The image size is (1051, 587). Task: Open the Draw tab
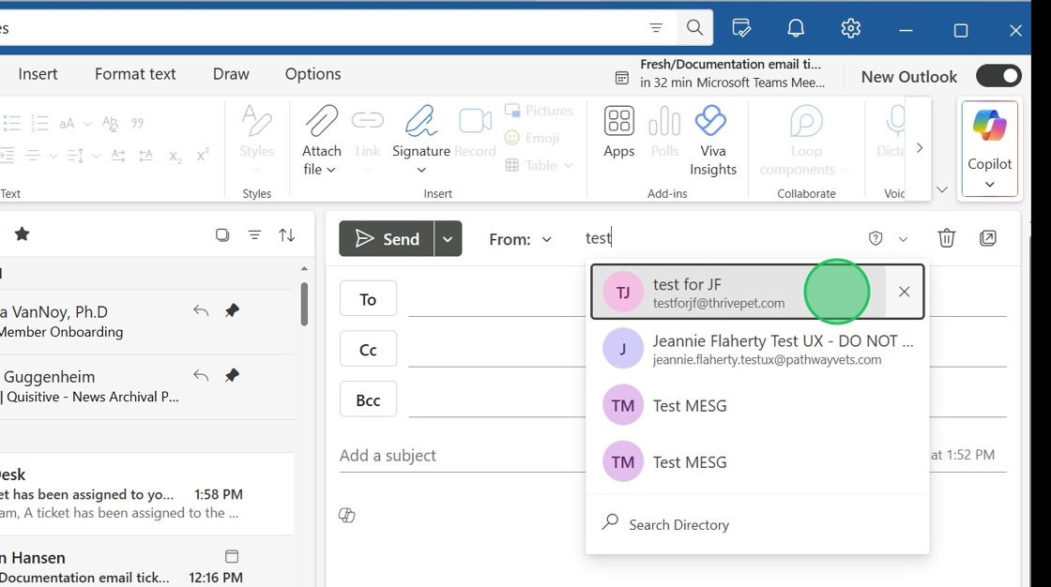coord(231,74)
